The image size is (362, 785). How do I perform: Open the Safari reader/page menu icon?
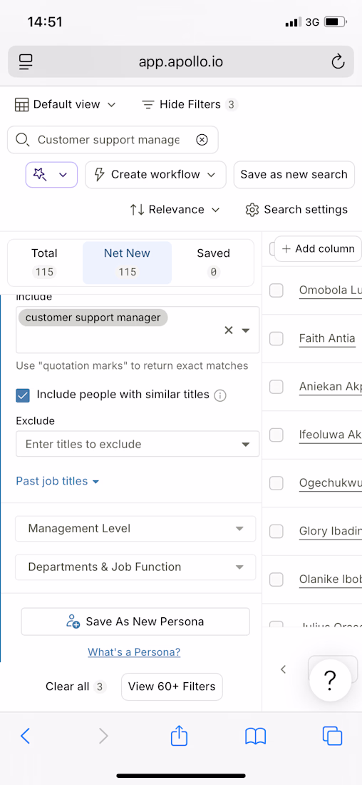pyautogui.click(x=25, y=62)
